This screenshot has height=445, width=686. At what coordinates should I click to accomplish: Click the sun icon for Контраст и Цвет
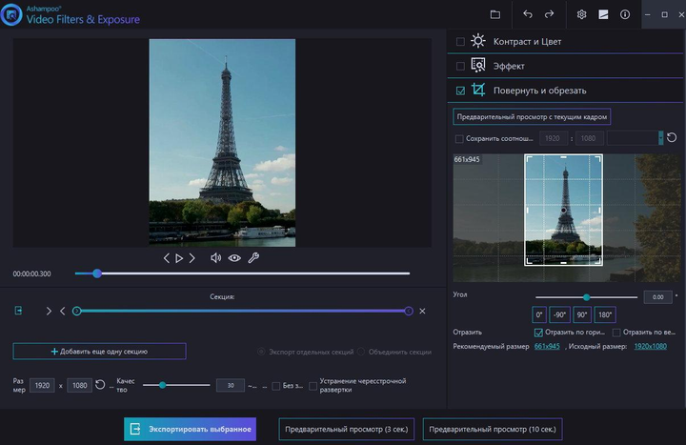[x=477, y=41]
